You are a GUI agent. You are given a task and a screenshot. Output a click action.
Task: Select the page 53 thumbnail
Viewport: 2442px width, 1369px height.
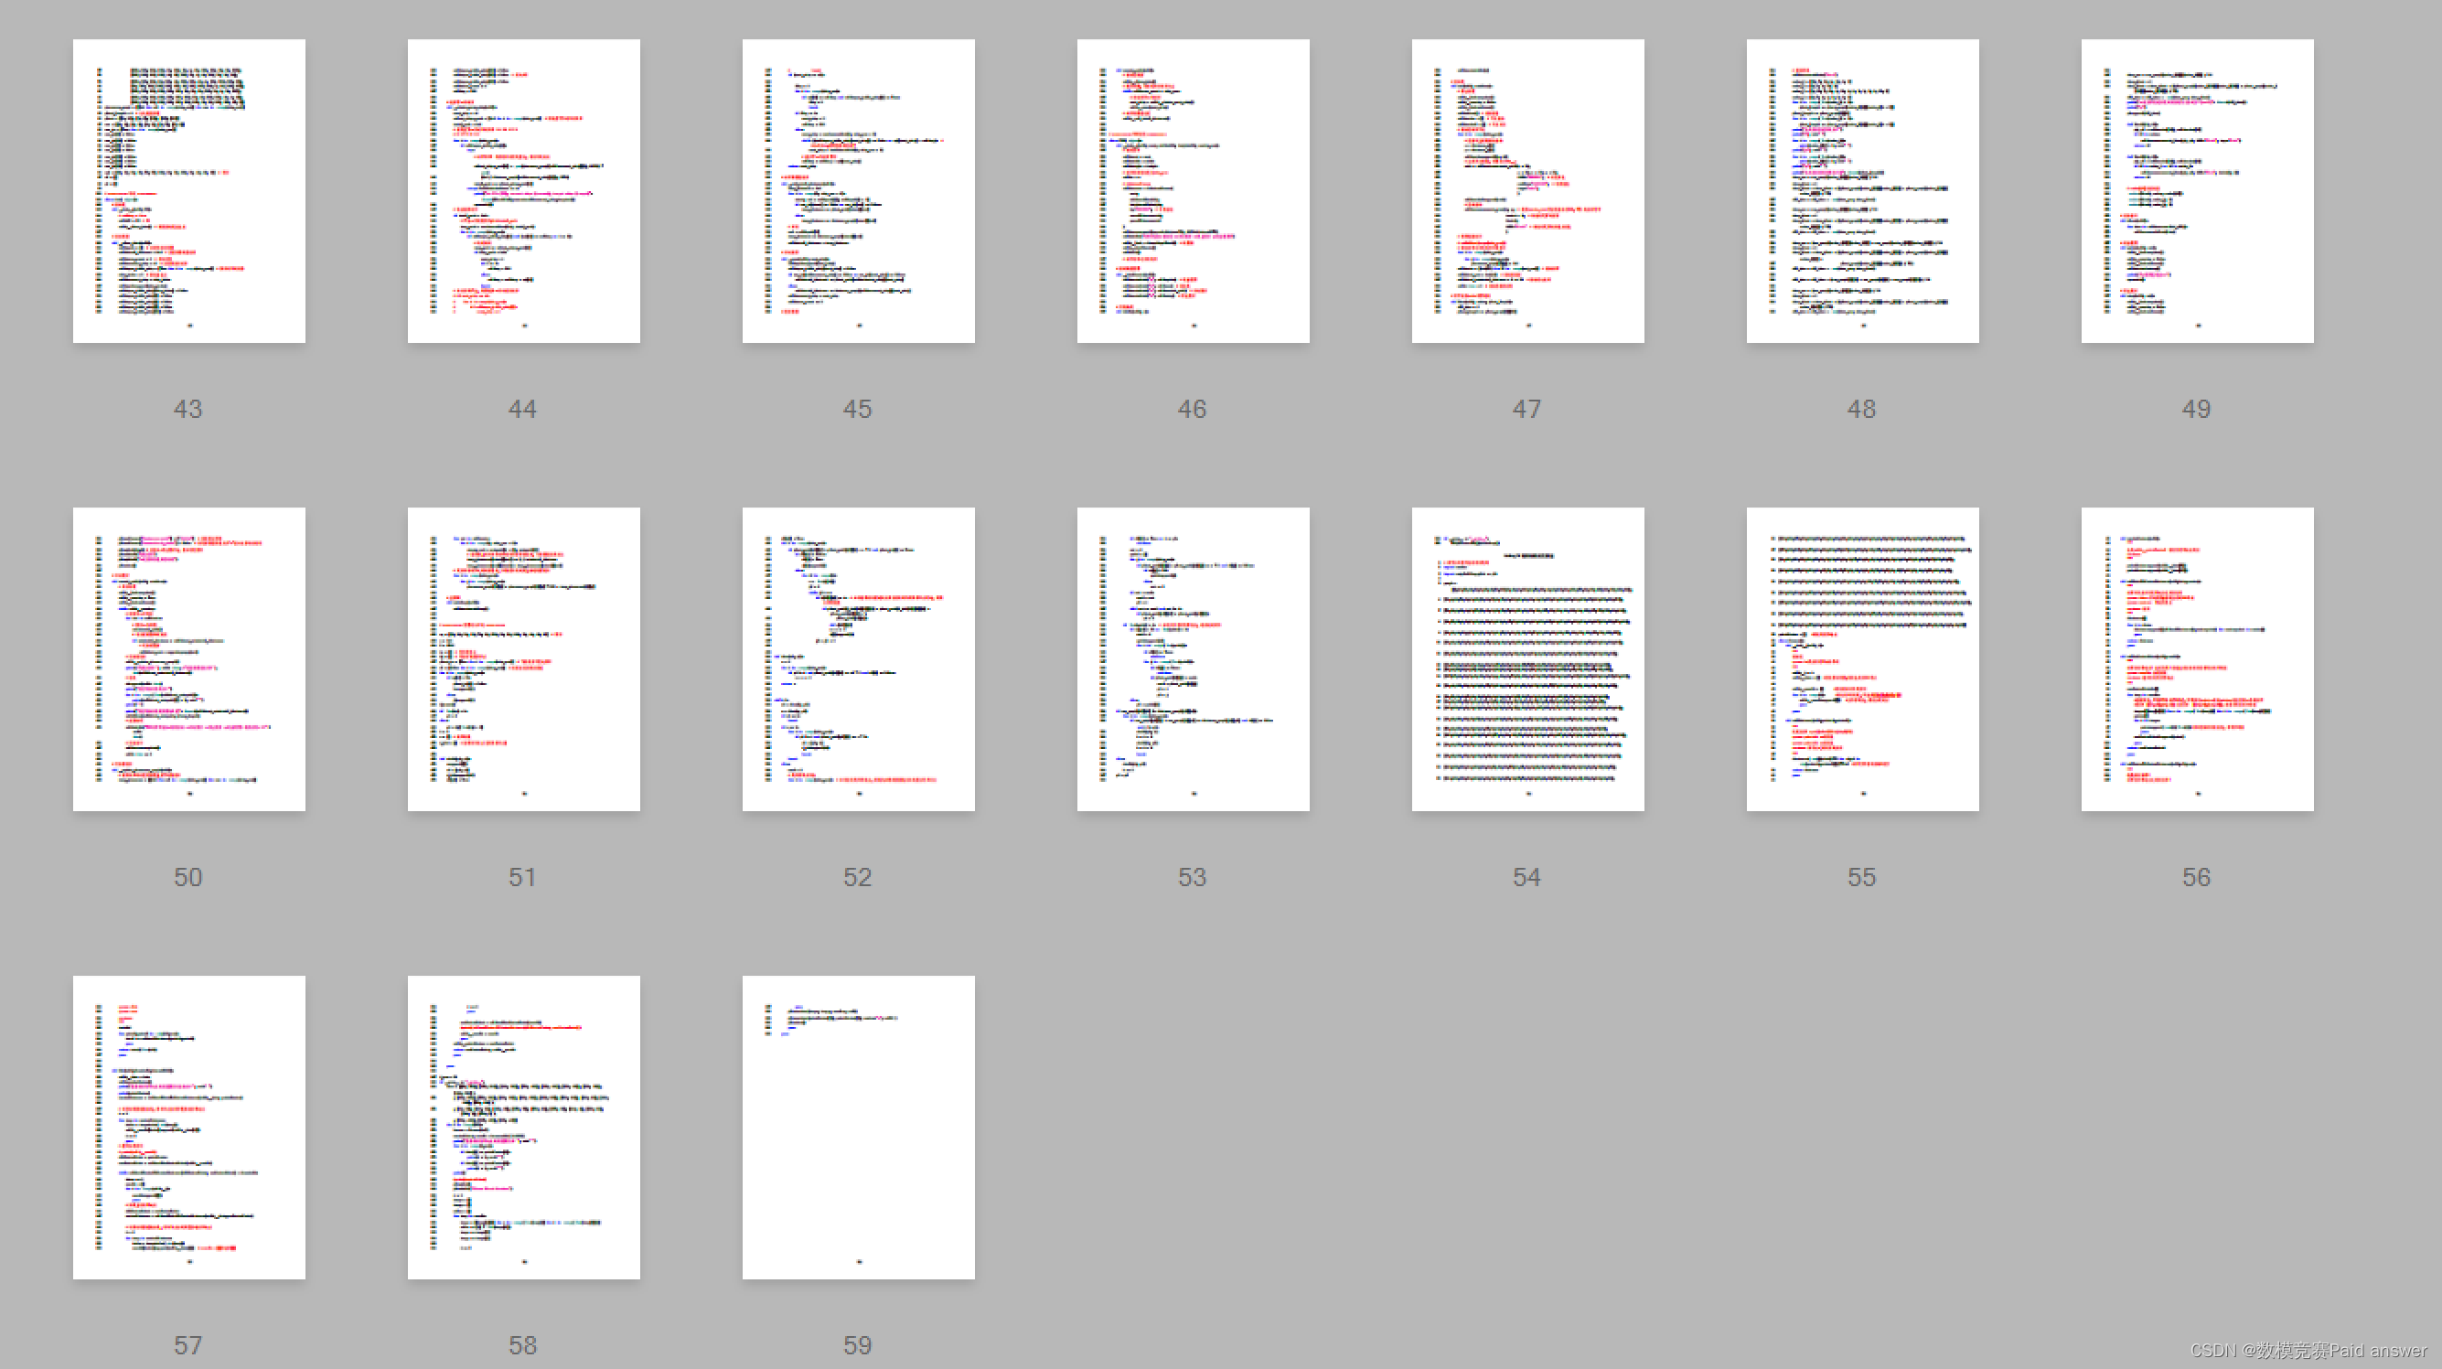click(x=1193, y=659)
